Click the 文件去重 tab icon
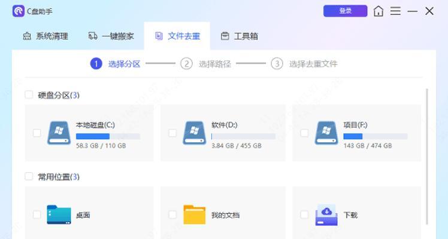 coord(159,36)
